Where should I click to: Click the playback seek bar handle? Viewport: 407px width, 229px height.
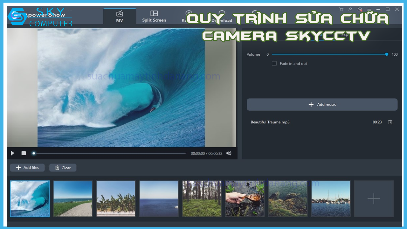pos(34,153)
